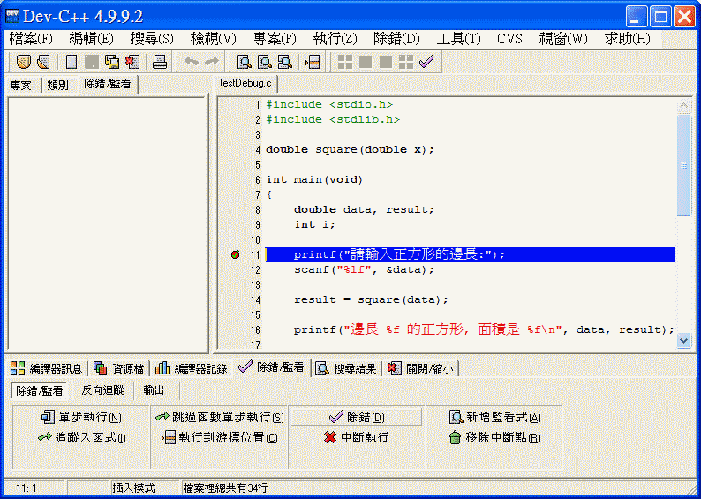Open the 編譯器訊息 bottom tab

coord(46,368)
